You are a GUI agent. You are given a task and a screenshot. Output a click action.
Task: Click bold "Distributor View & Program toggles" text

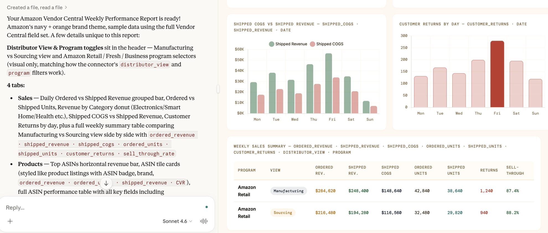(55, 48)
